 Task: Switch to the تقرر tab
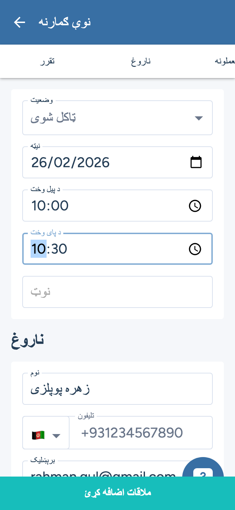point(47,62)
